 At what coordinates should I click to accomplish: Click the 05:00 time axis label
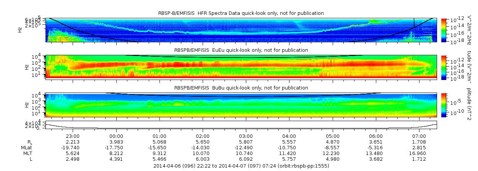(x=333, y=136)
